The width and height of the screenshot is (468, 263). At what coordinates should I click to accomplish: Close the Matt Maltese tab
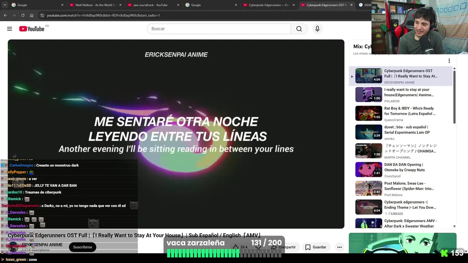pyautogui.click(x=120, y=5)
